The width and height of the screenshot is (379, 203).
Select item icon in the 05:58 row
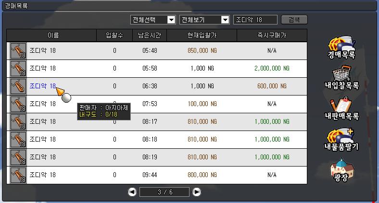point(18,69)
